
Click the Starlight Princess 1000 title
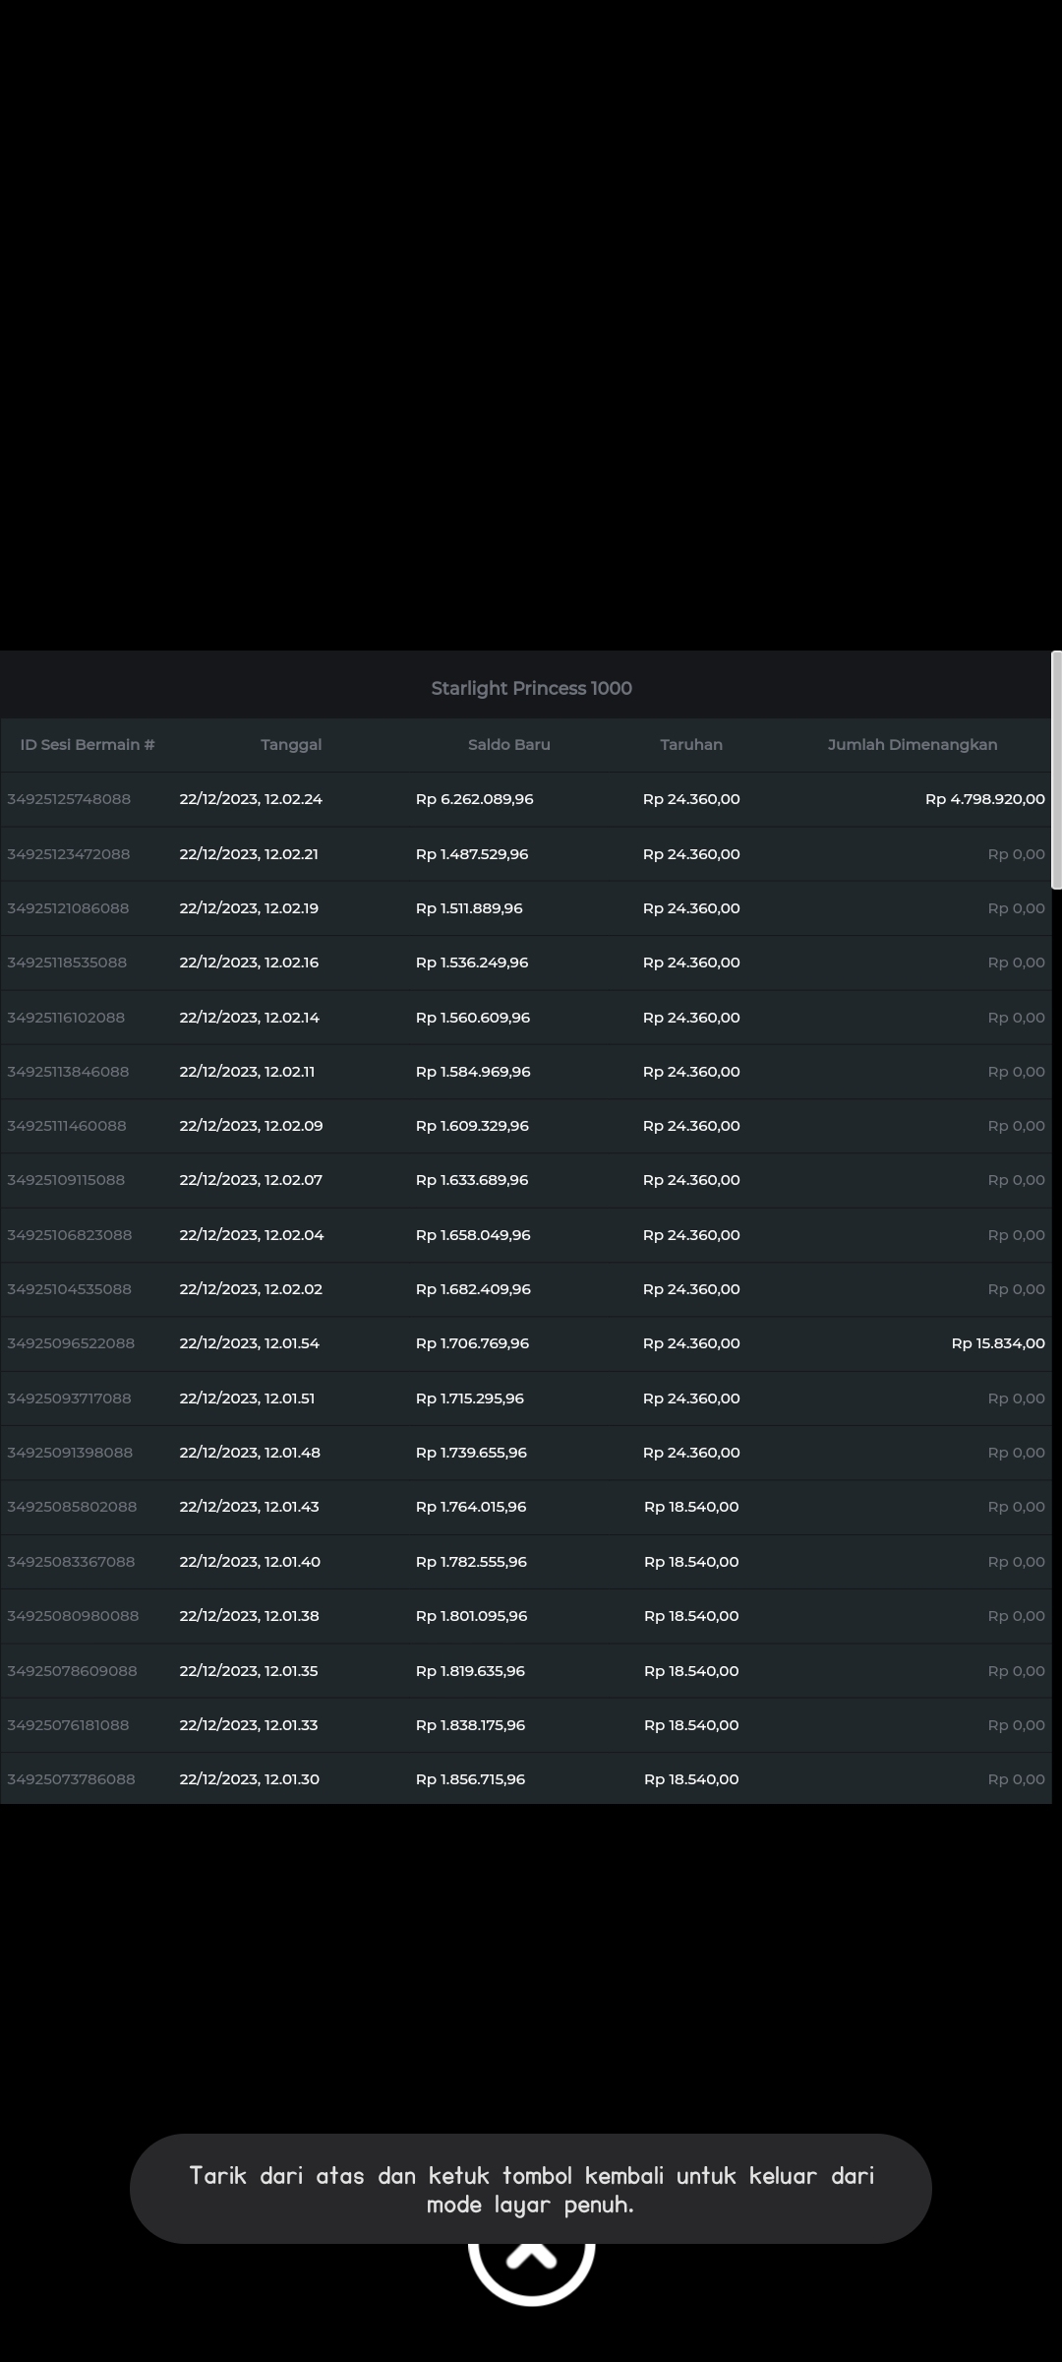531,688
